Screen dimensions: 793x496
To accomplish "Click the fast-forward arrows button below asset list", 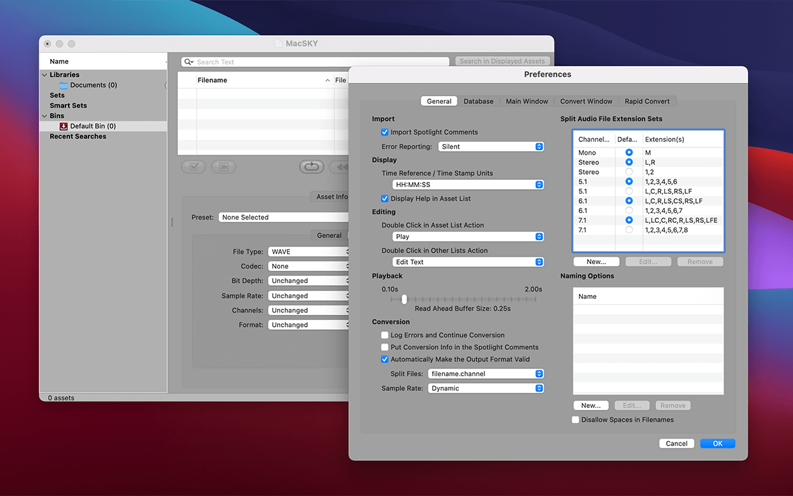I will tap(223, 167).
